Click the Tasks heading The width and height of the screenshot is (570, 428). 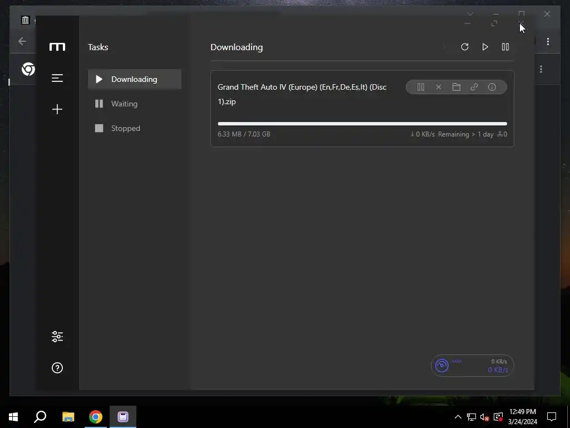[98, 47]
